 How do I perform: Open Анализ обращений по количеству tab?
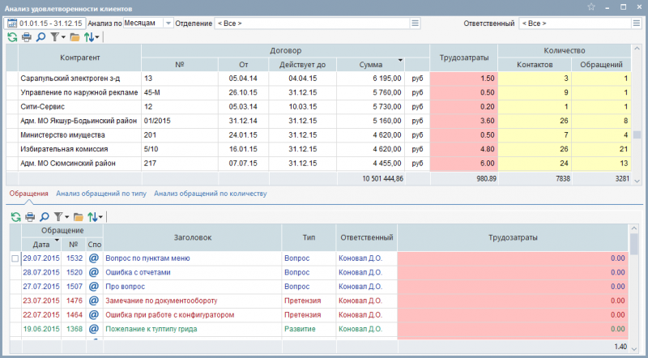pos(211,194)
